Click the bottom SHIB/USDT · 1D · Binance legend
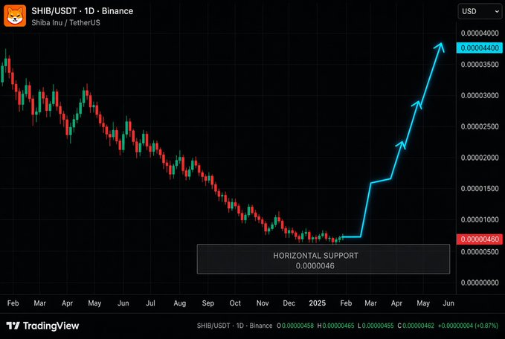The height and width of the screenshot is (339, 505). click(235, 326)
